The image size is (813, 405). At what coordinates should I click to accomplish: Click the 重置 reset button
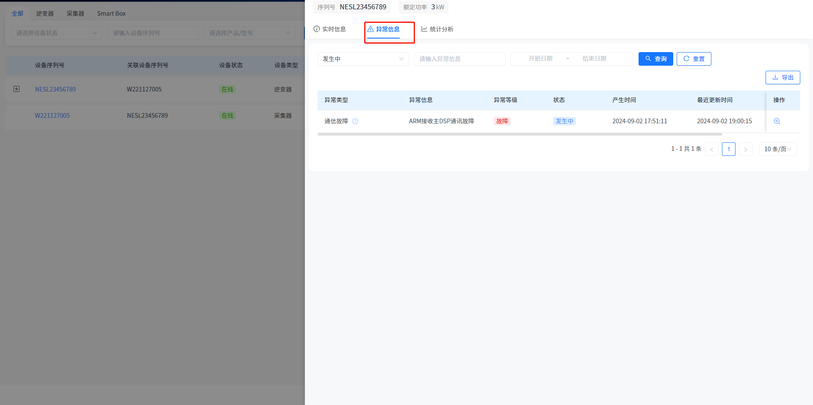pyautogui.click(x=694, y=59)
